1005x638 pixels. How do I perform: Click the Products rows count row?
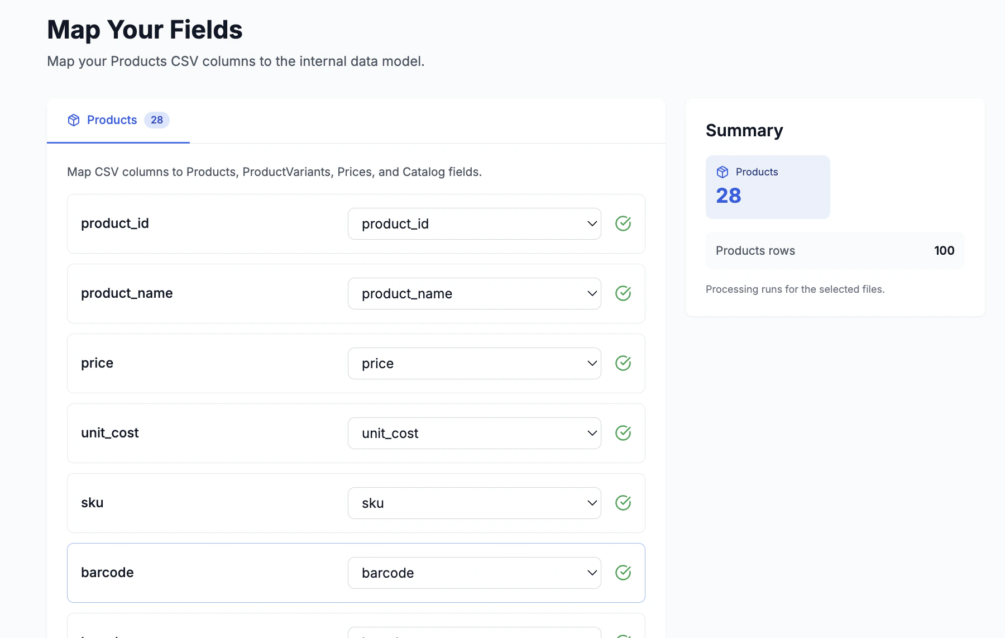pos(835,251)
